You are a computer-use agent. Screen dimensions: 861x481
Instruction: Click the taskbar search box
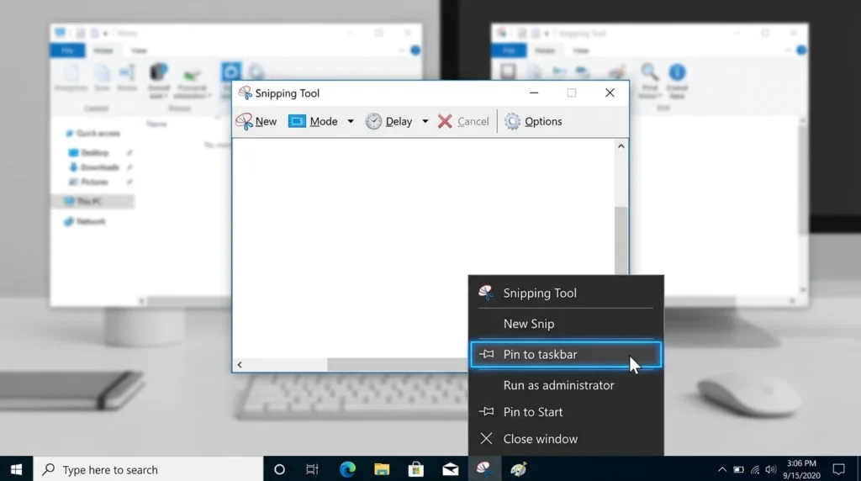148,469
